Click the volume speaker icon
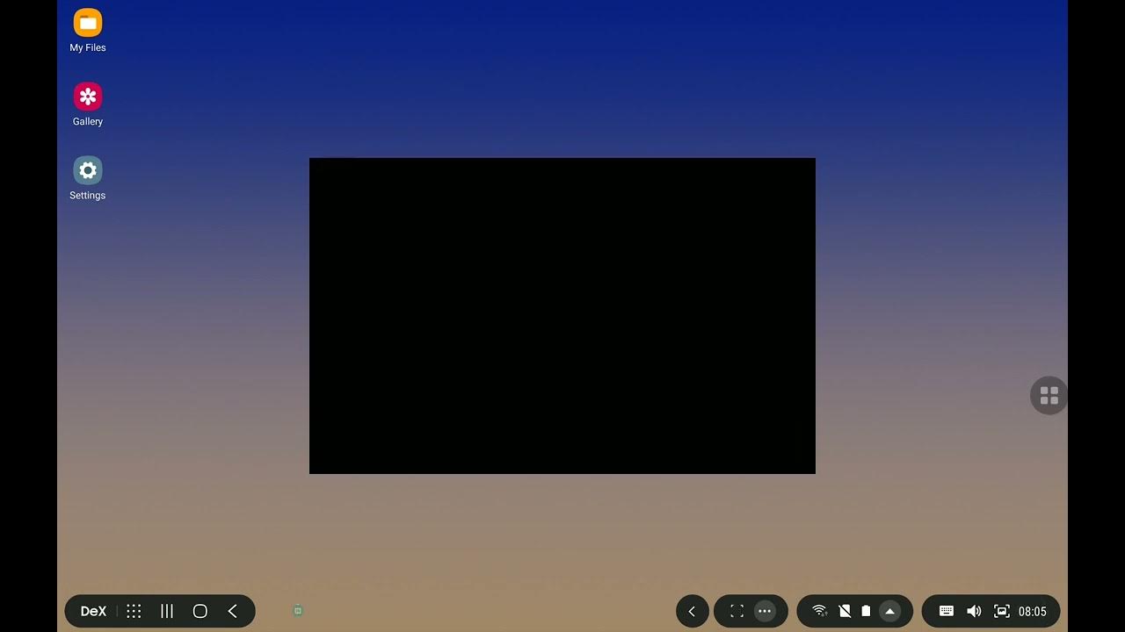 coord(974,611)
